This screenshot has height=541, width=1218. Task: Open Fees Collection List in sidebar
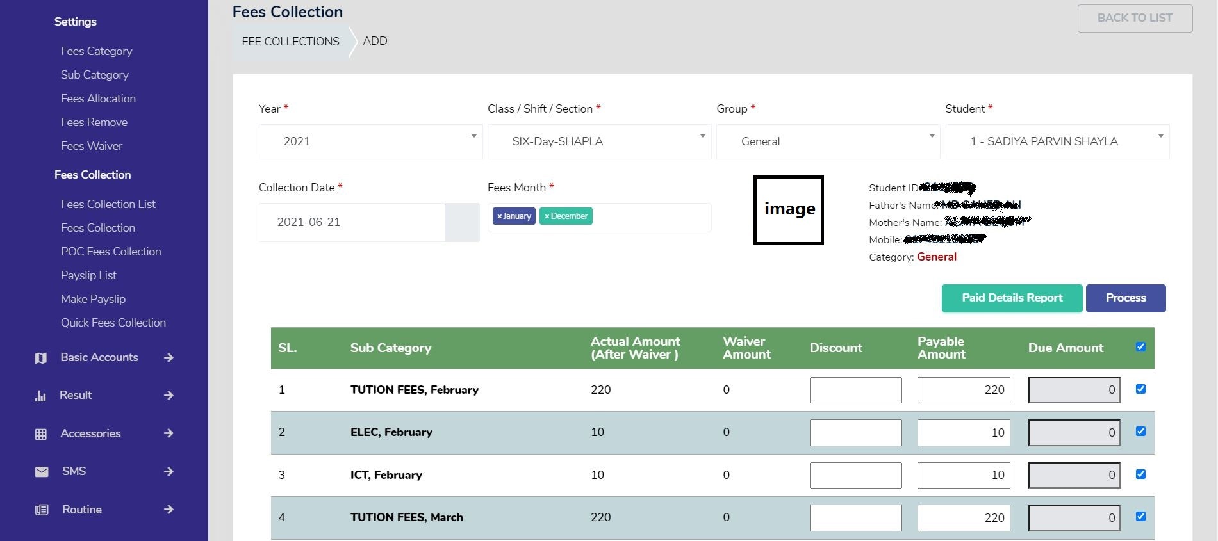[x=108, y=204]
